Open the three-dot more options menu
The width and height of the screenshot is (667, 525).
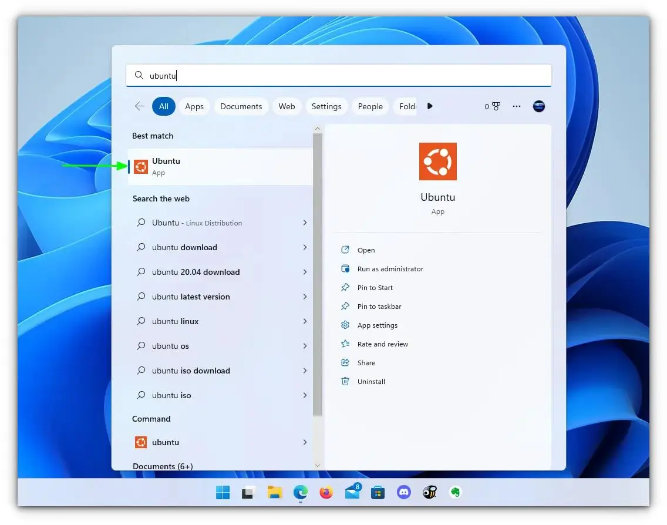point(517,106)
